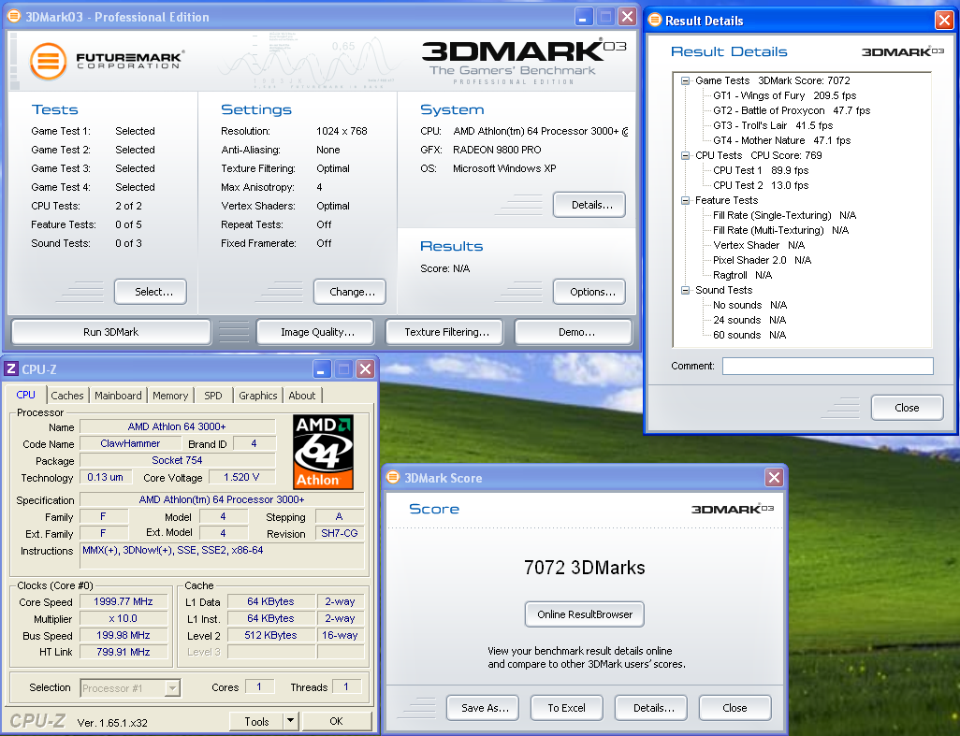Click the AMD Athlon 64 logo in CPU-Z

click(323, 452)
